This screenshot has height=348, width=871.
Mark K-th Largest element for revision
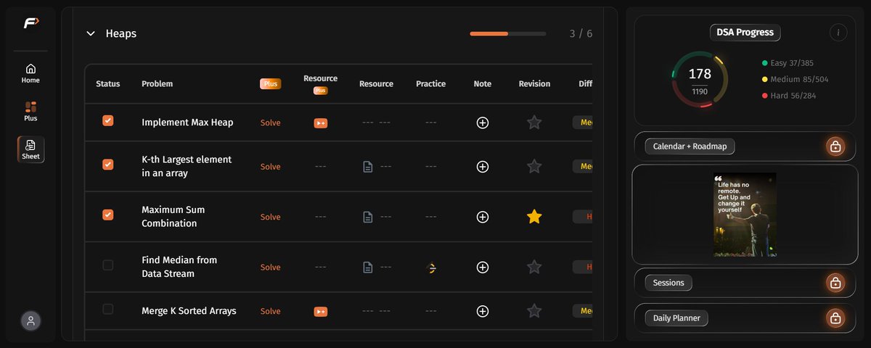pyautogui.click(x=534, y=166)
